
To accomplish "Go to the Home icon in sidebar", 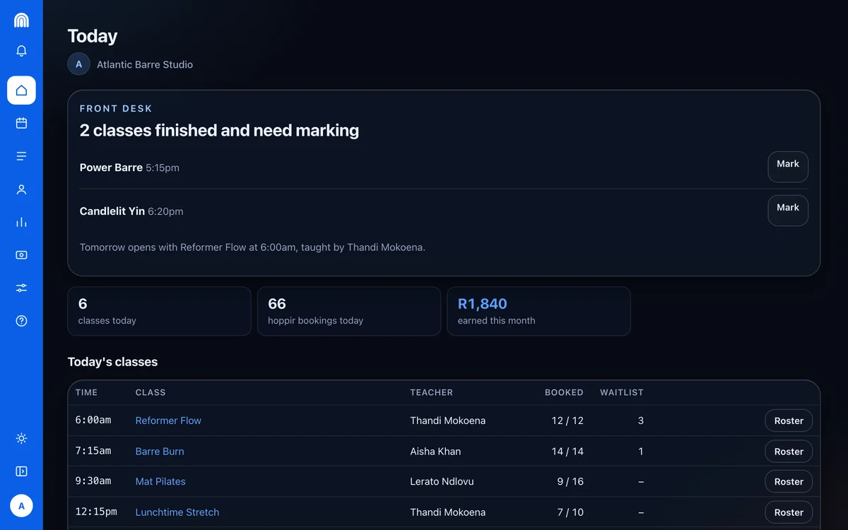I will tap(21, 90).
